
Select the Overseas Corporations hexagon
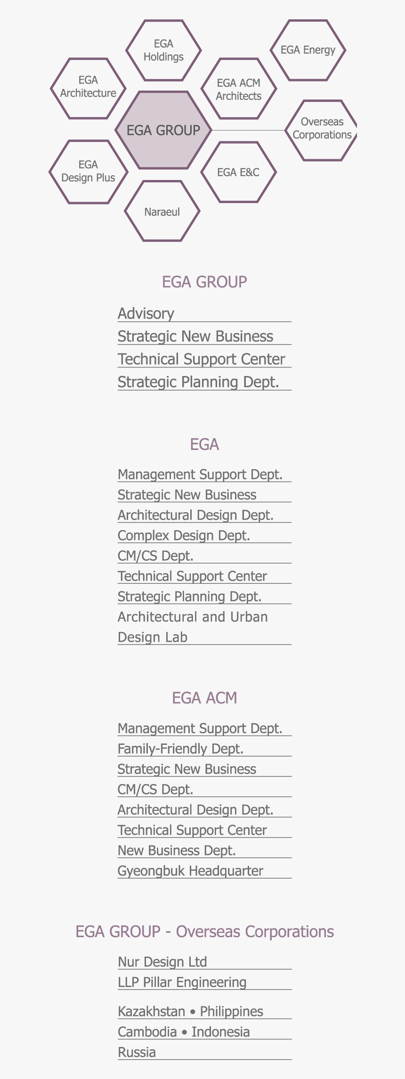[x=322, y=129]
